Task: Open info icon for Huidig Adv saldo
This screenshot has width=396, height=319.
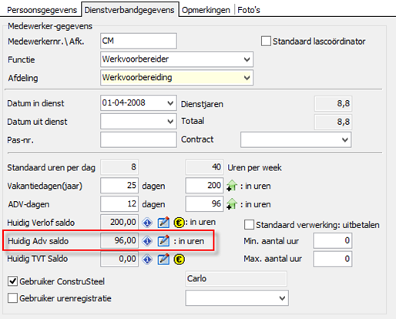Action: click(x=147, y=241)
